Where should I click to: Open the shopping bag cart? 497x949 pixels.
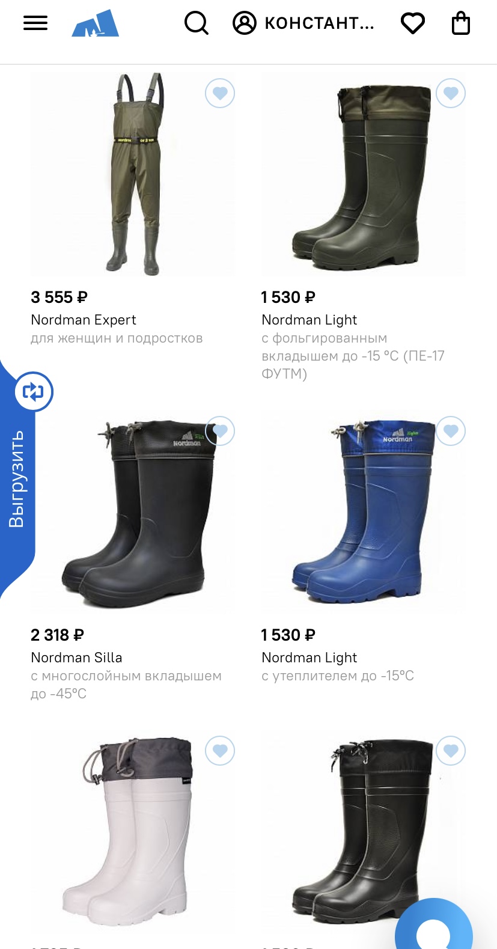461,23
